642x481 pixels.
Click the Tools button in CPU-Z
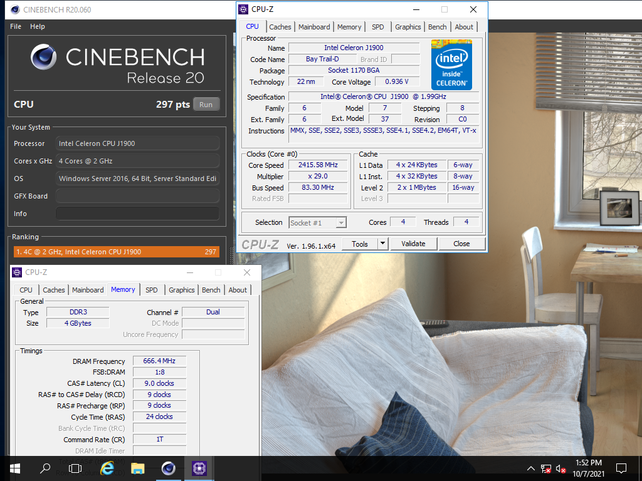click(x=359, y=244)
